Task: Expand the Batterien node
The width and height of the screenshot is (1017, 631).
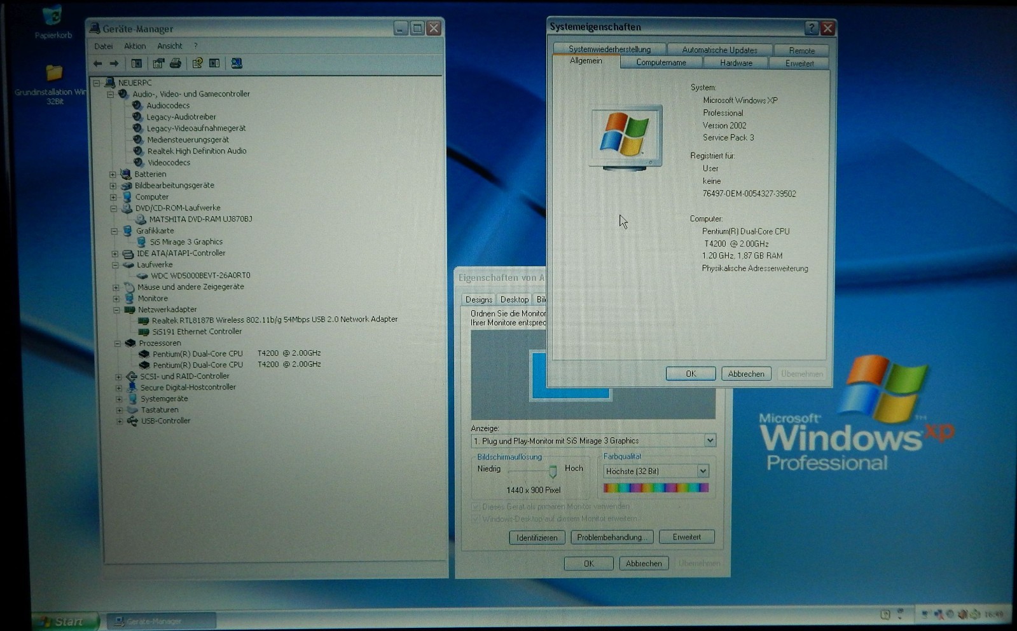Action: [x=113, y=174]
